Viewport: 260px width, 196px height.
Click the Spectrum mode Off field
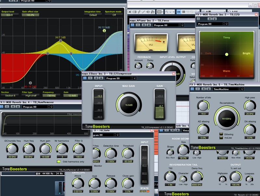114,15
